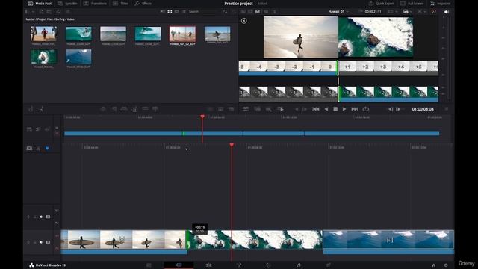Screen dimensions: 478x269
Task: Open Project Manager home icon
Action: 434,265
